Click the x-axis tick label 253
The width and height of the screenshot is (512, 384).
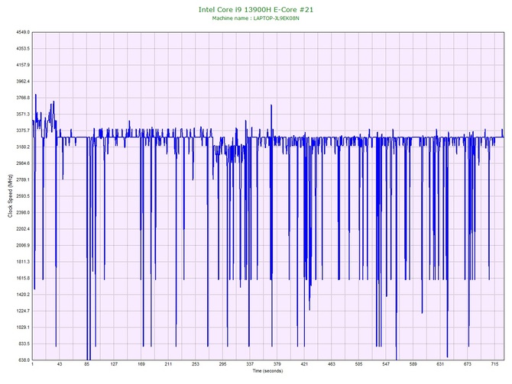(196, 364)
